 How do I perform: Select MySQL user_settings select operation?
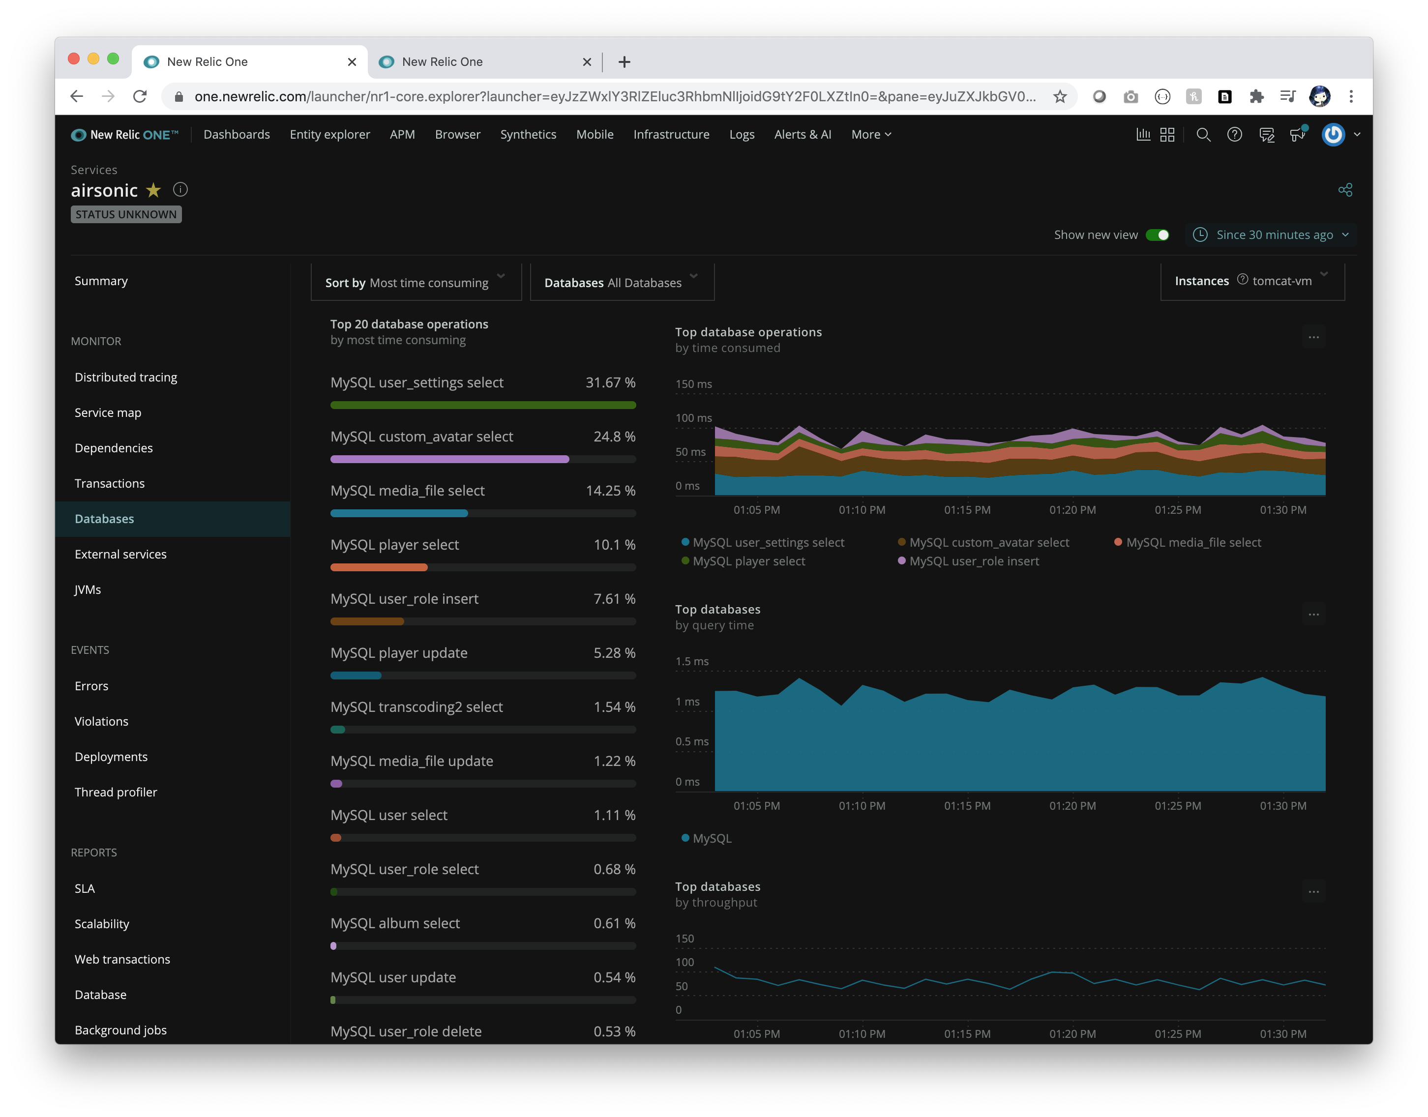pos(483,391)
